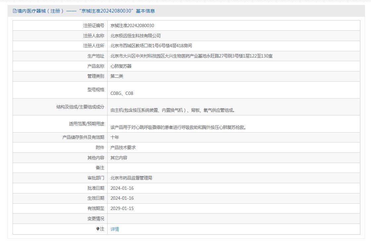Click the 批准日期 label

coord(96,188)
